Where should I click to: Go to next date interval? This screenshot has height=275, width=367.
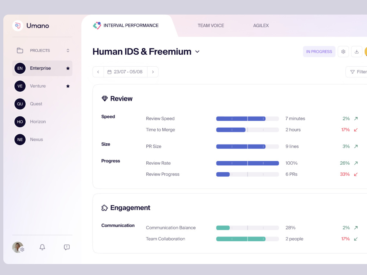pos(153,72)
